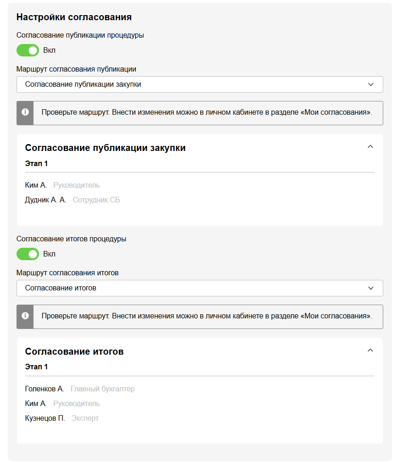Click Этап 1 heading under publication approval

[x=36, y=163]
